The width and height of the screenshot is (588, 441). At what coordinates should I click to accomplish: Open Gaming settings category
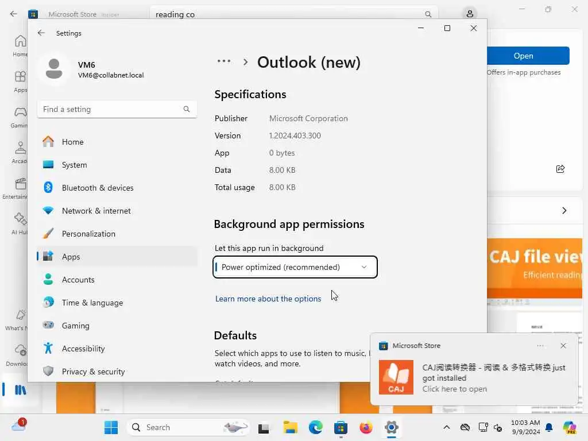(117, 326)
